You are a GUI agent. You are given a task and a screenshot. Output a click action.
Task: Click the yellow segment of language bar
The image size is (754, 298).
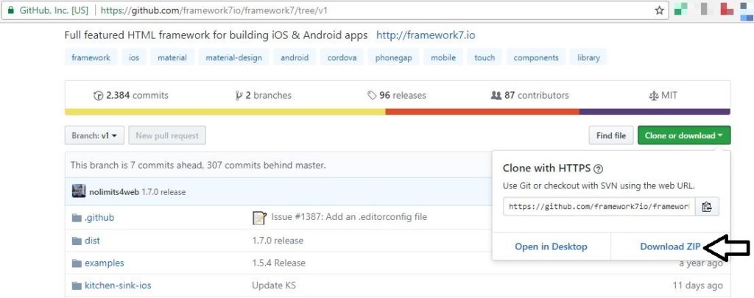(x=225, y=112)
